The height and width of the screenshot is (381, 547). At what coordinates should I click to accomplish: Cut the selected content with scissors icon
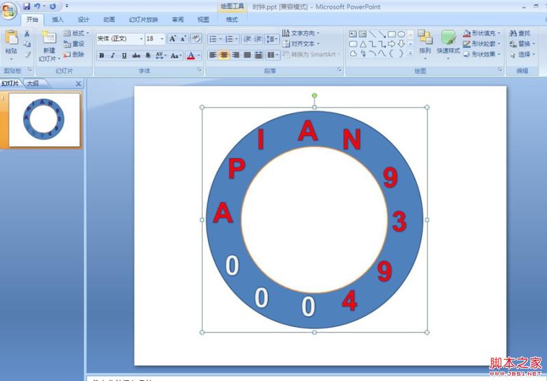tap(27, 34)
